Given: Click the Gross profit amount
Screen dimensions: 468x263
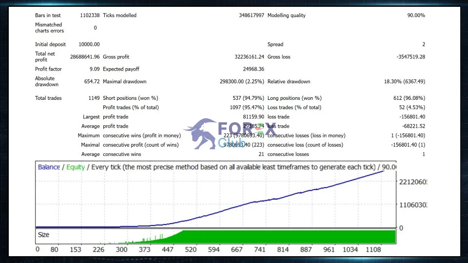Looking at the screenshot, I should pos(249,56).
